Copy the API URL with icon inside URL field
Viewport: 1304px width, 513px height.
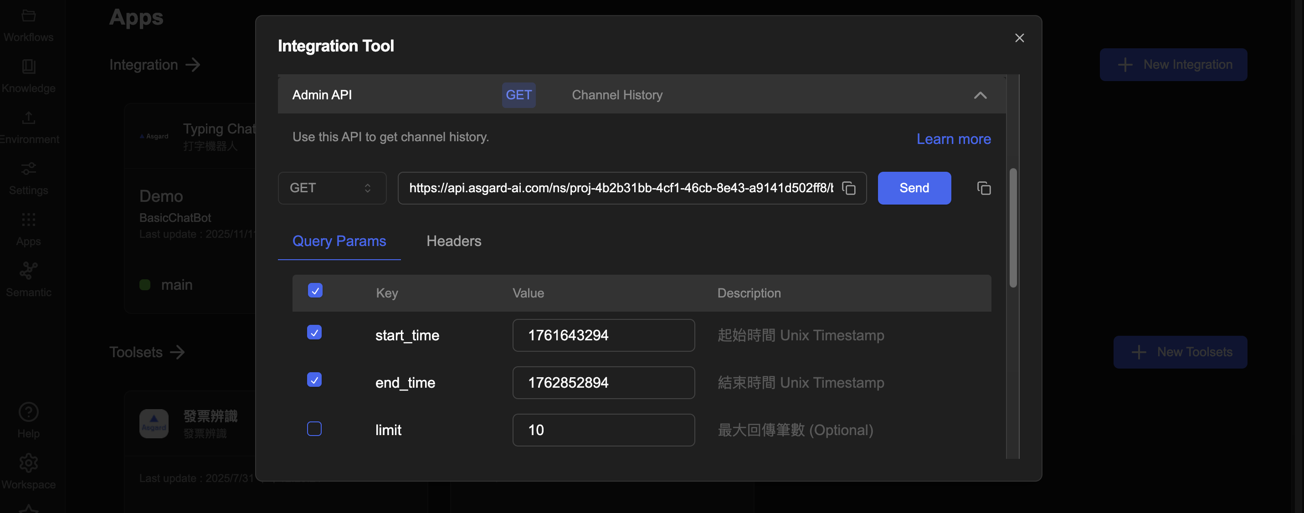tap(848, 188)
